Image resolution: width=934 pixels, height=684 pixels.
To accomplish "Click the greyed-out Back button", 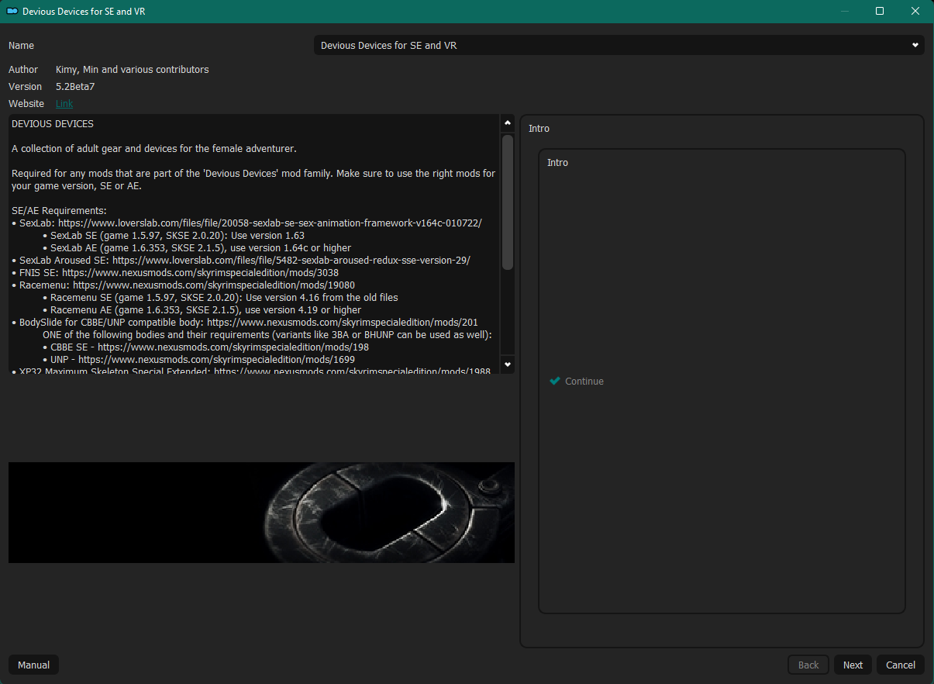I will tap(808, 665).
